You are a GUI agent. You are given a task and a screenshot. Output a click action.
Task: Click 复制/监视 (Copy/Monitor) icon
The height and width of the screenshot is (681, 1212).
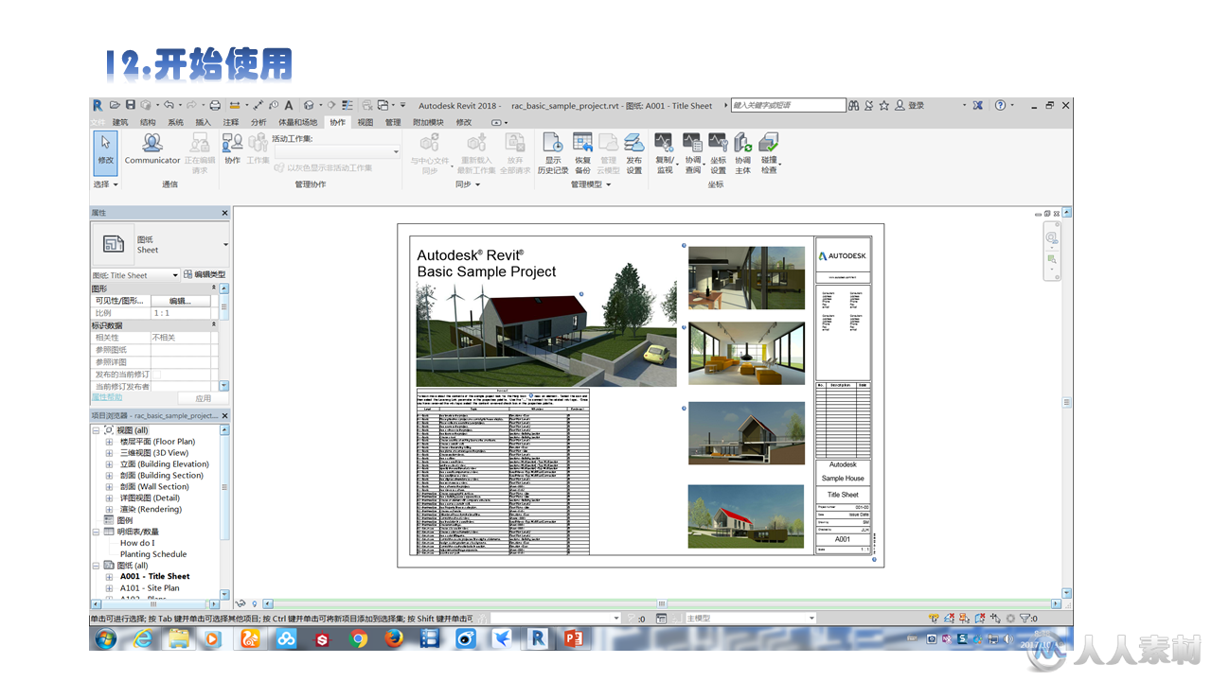point(665,153)
